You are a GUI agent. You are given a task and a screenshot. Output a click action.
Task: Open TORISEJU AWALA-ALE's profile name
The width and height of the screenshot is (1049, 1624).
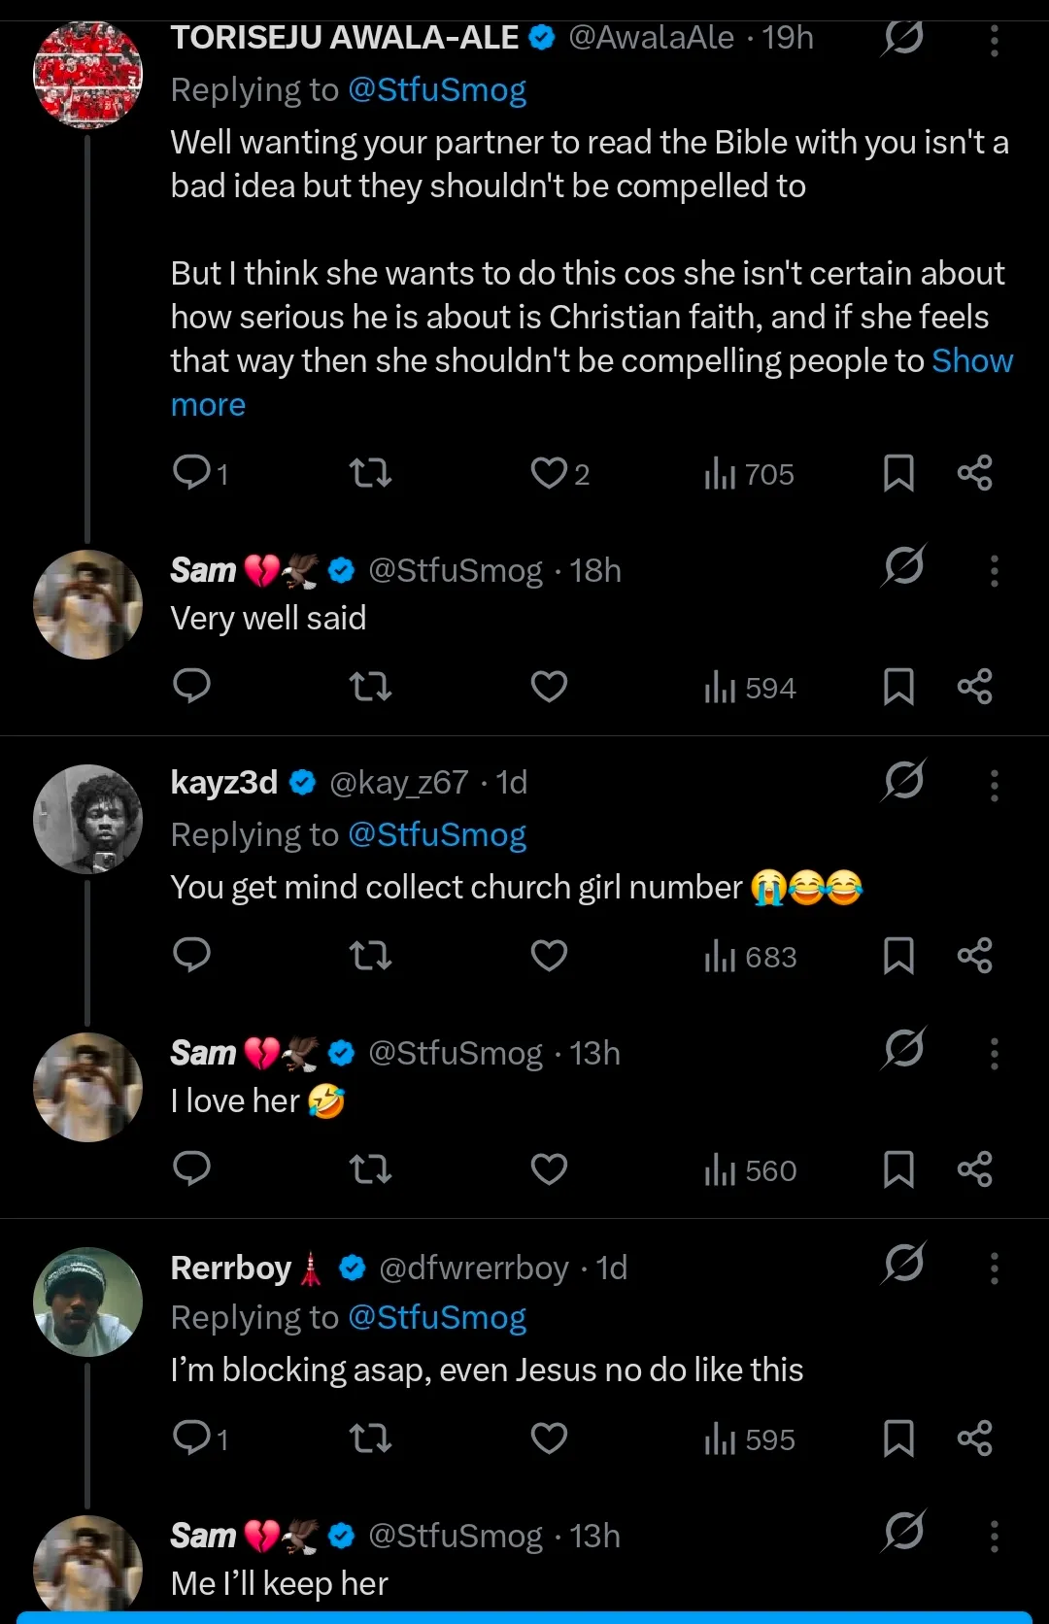click(345, 38)
